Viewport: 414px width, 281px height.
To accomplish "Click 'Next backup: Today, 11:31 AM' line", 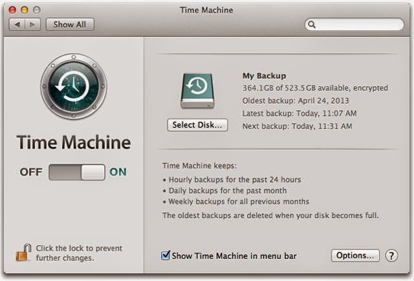I will point(297,126).
